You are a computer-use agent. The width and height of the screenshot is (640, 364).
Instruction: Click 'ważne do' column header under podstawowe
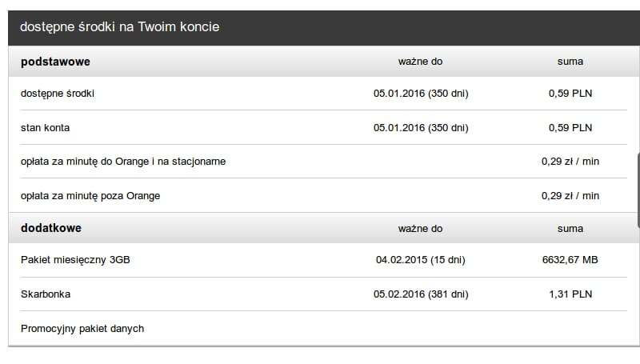pos(421,62)
